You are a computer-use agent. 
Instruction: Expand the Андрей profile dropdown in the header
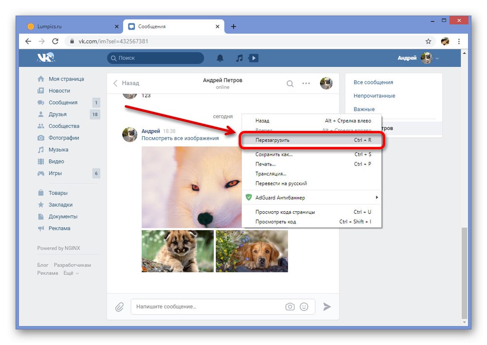tap(437, 58)
